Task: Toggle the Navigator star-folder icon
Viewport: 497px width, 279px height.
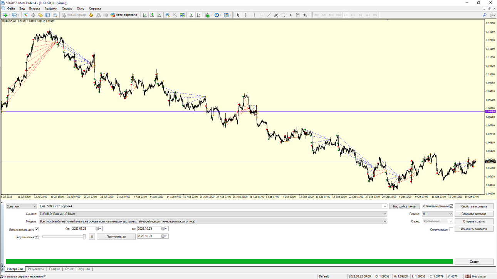Action: click(40, 15)
